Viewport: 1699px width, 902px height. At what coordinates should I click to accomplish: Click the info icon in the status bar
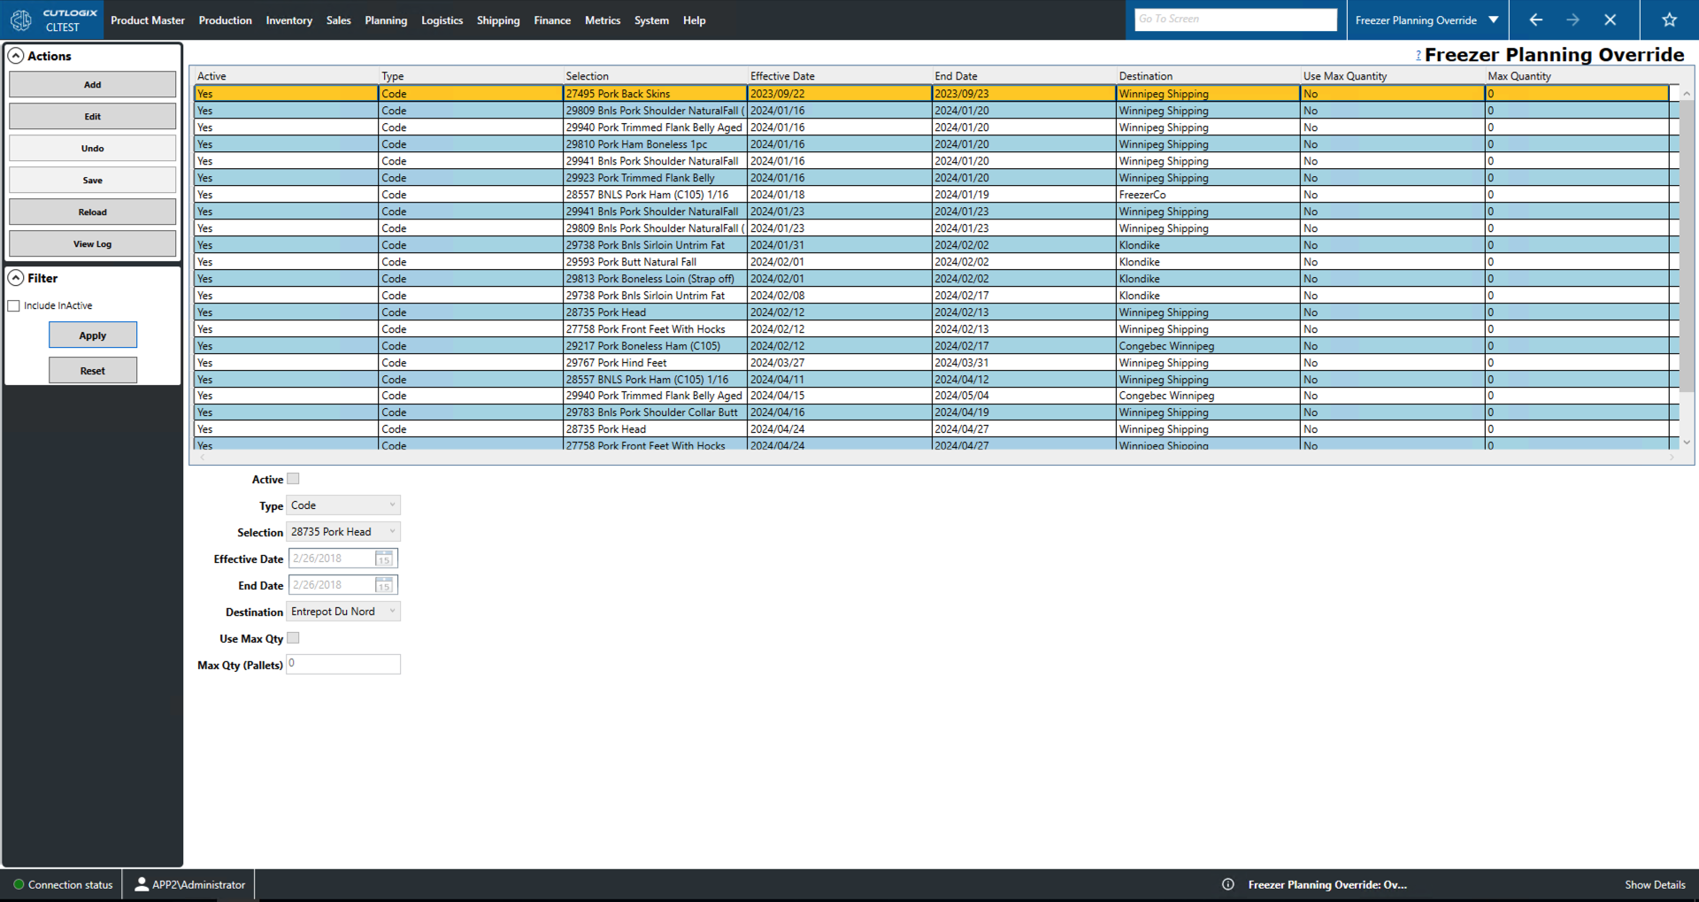(1227, 883)
